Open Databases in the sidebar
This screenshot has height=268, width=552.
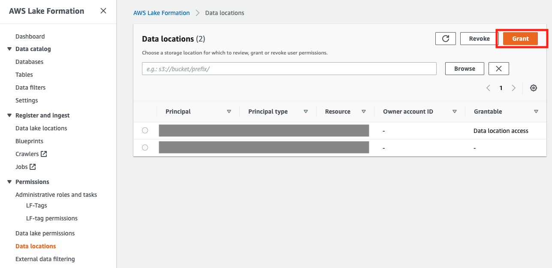(29, 62)
